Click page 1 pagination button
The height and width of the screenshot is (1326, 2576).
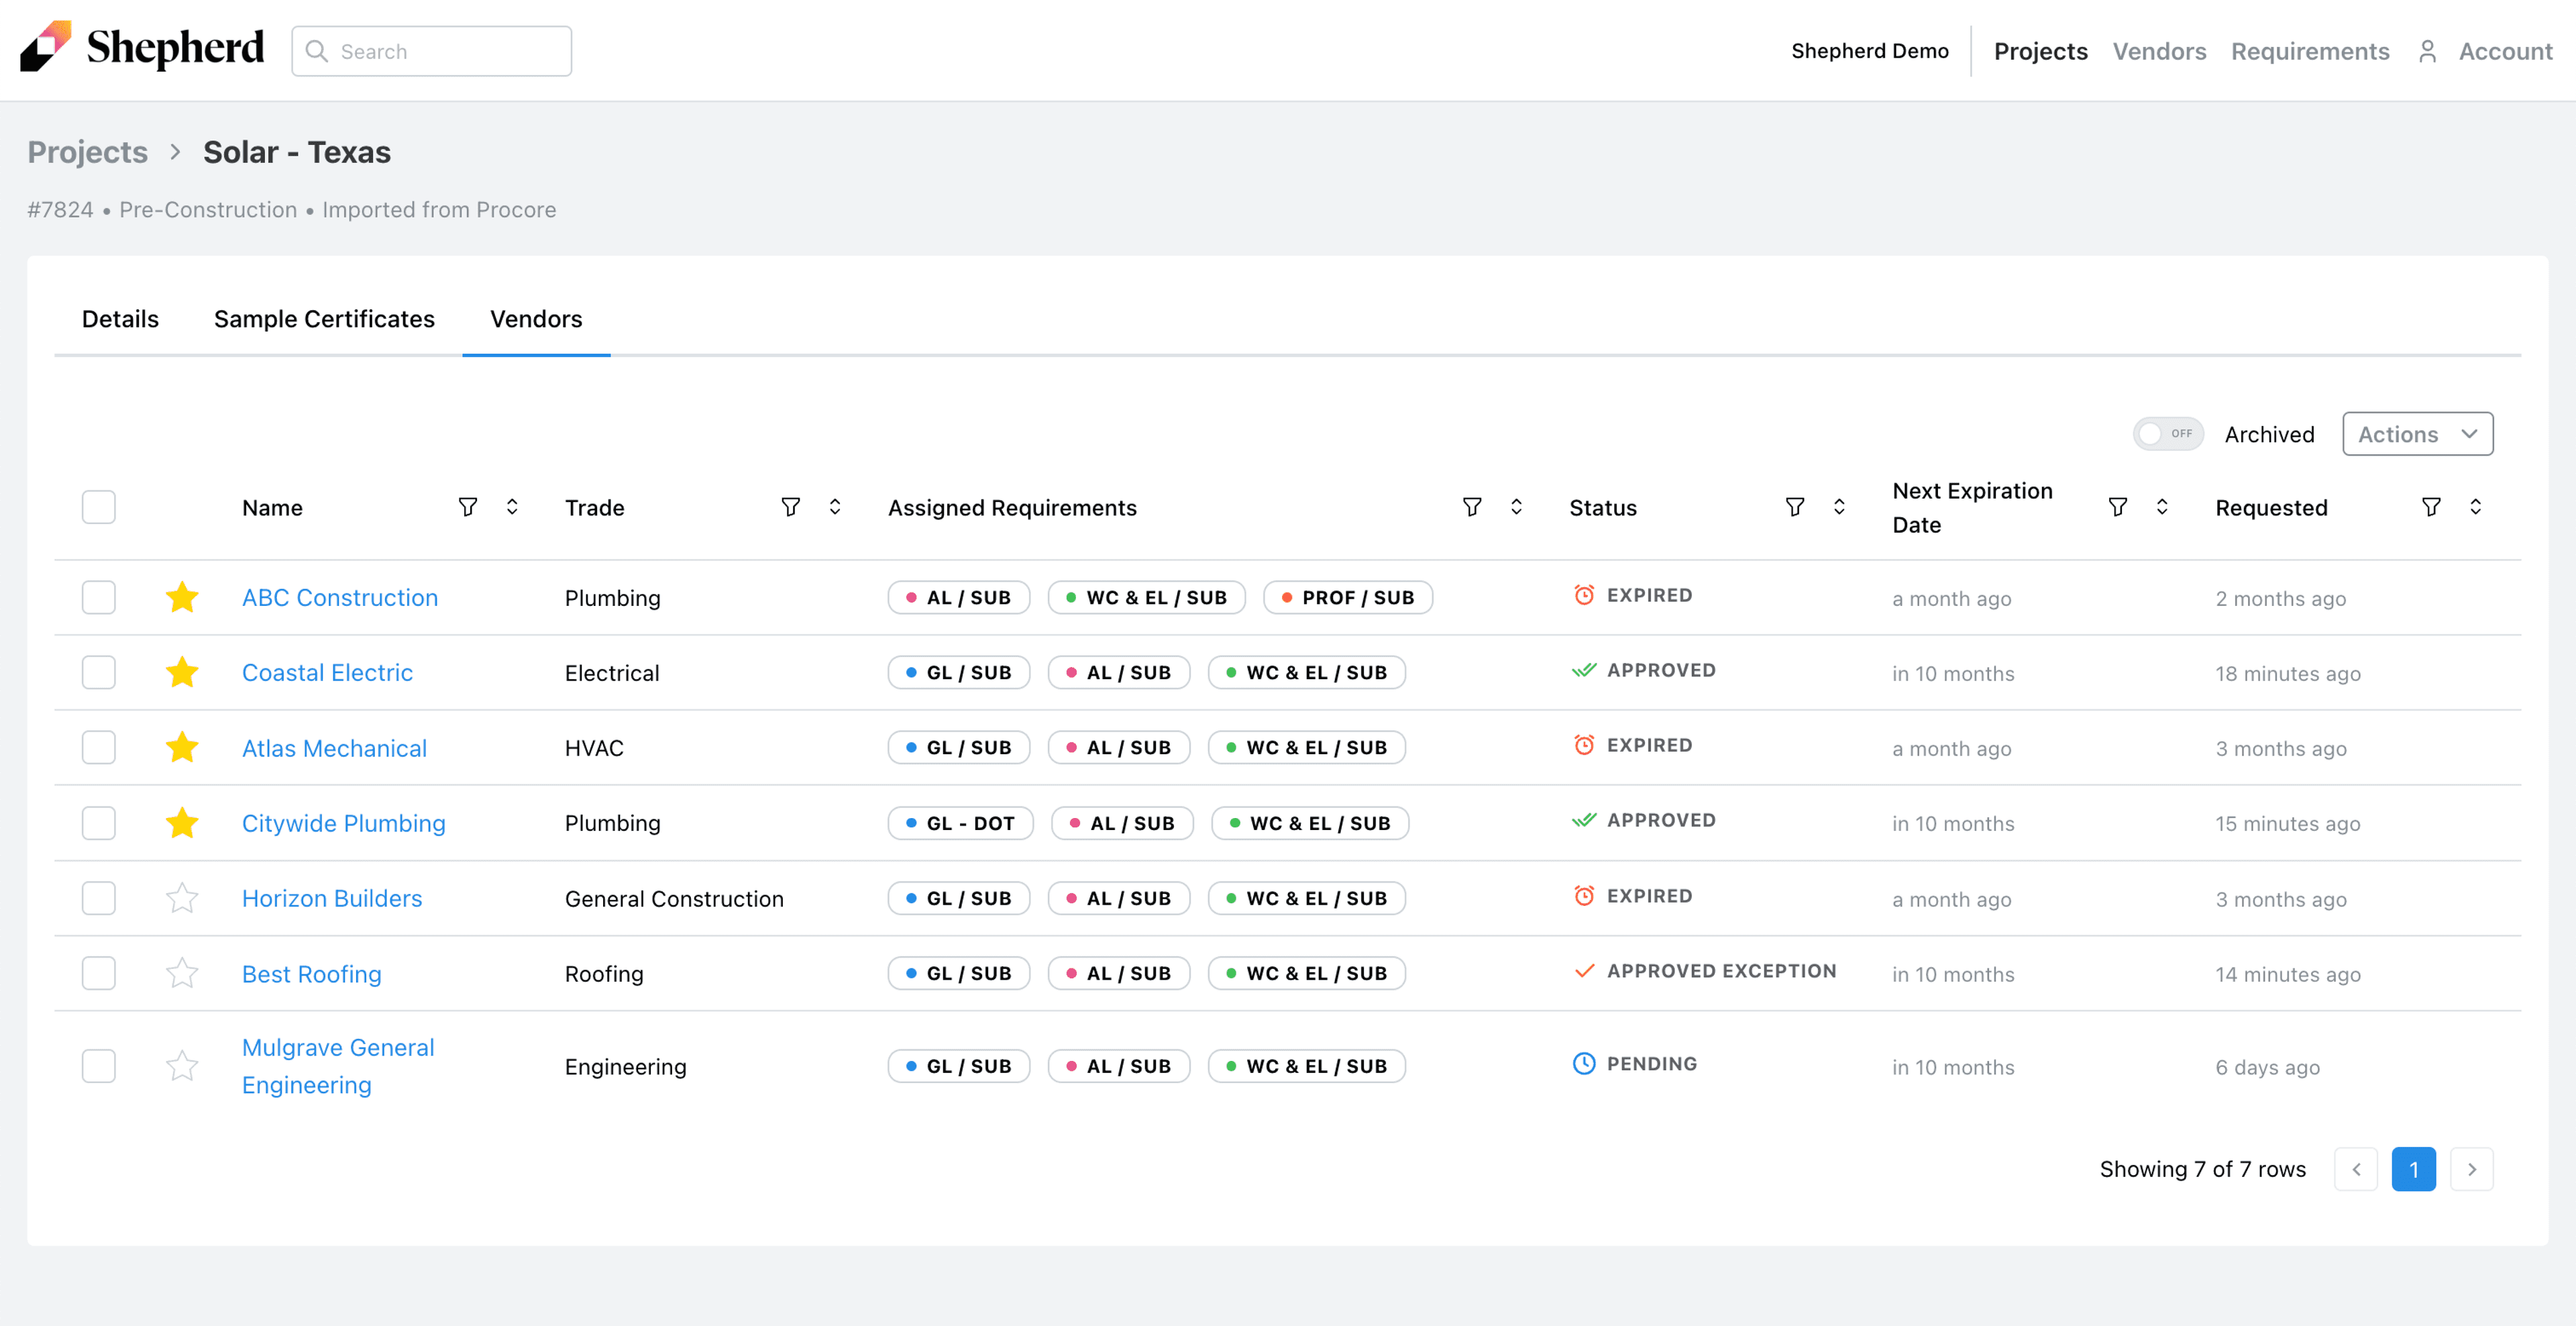tap(2414, 1169)
